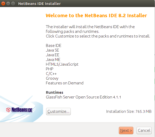The height and width of the screenshot is (137, 155).
Task: Minimize the NetBeans IDE Installer window
Action: [8, 4]
